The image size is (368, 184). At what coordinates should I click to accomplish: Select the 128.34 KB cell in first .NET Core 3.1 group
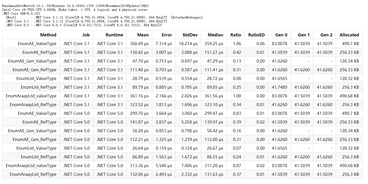[x=350, y=61]
